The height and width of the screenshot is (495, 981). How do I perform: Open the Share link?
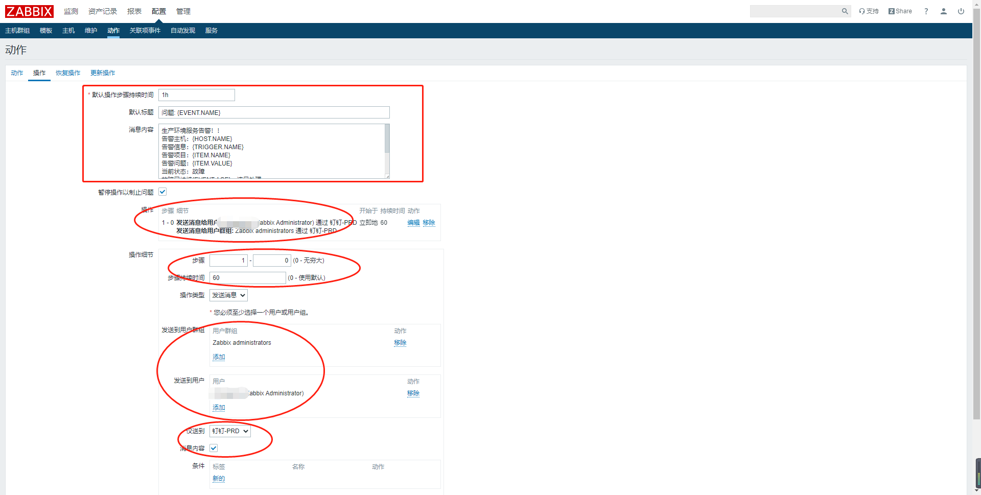tap(900, 11)
